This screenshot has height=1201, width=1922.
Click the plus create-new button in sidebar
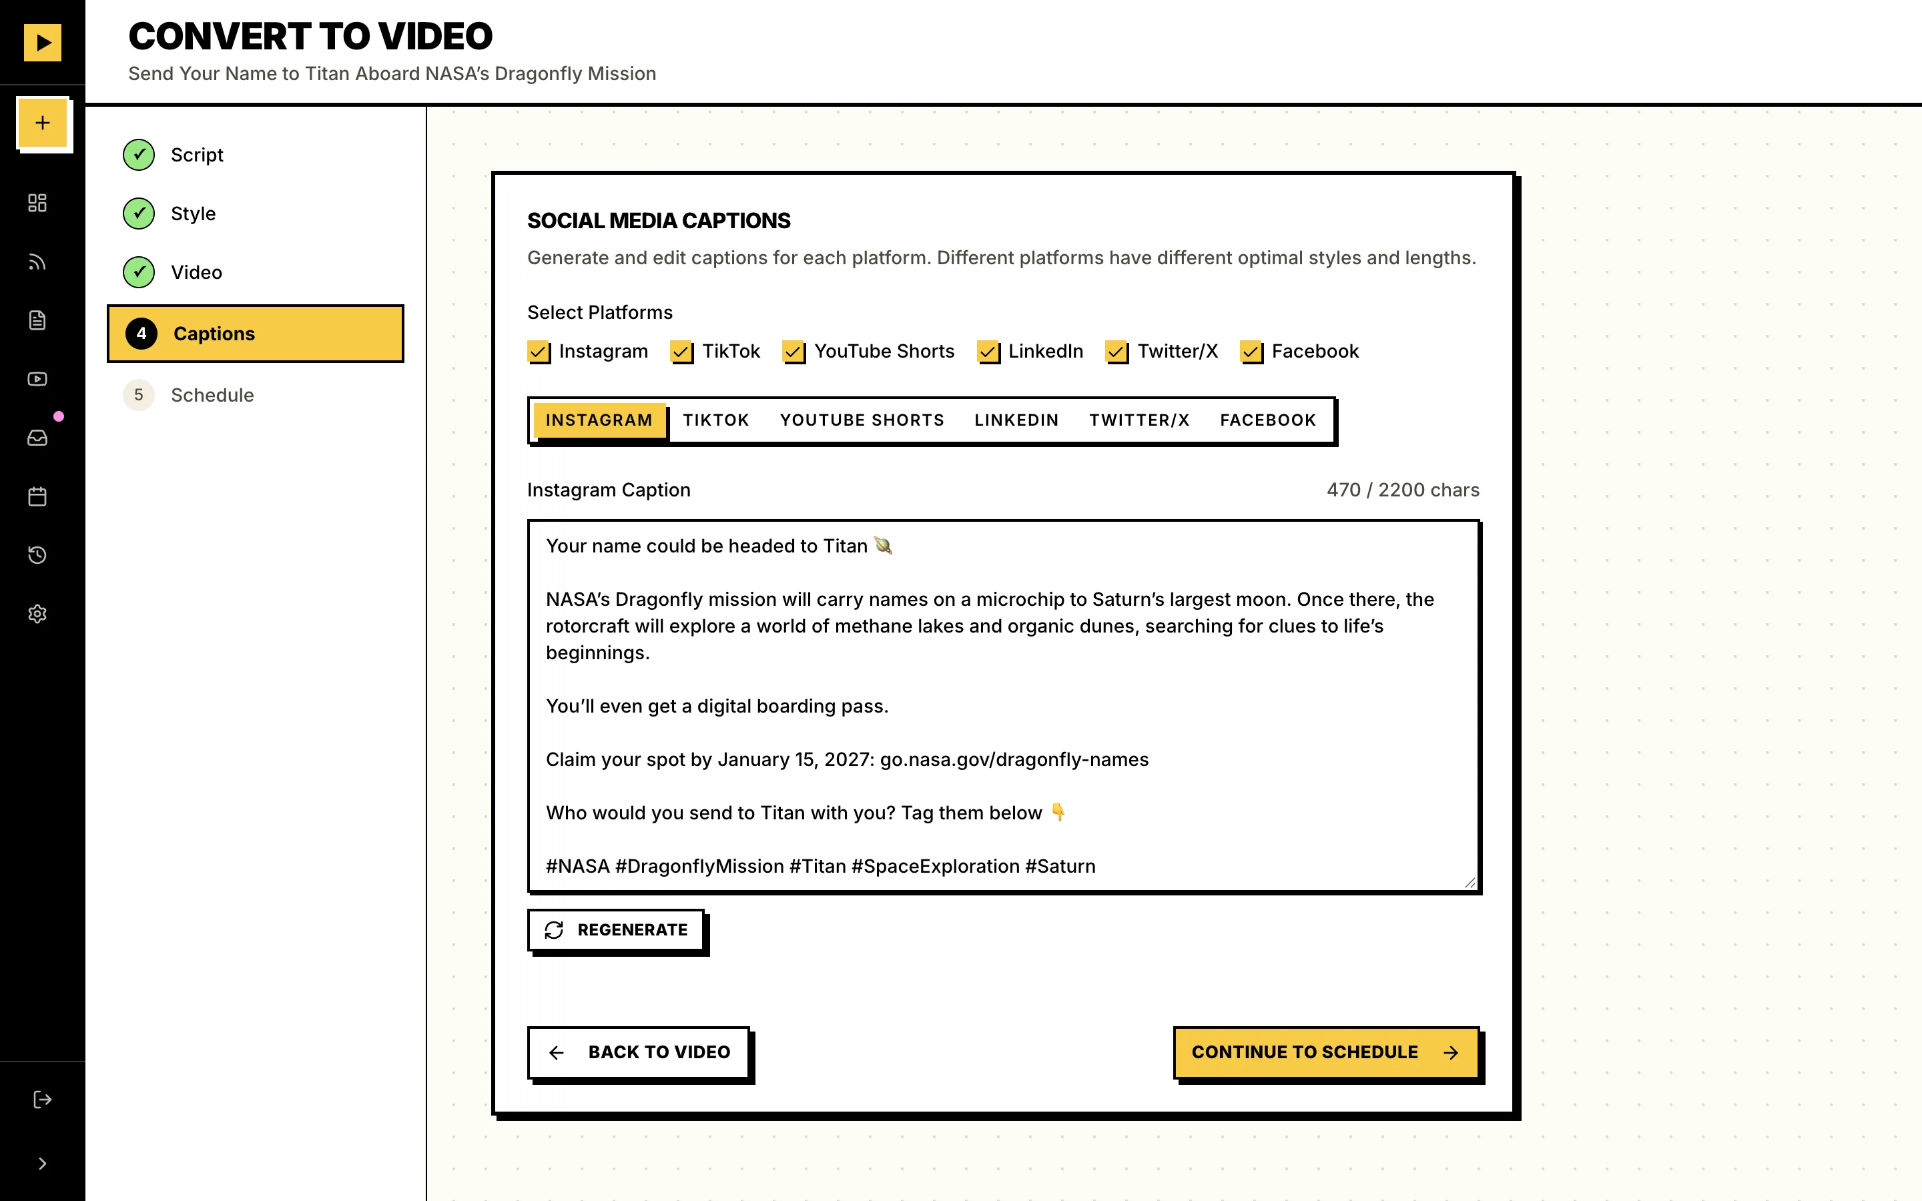pyautogui.click(x=43, y=122)
